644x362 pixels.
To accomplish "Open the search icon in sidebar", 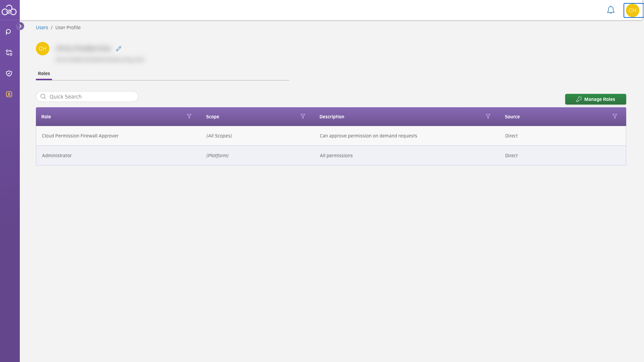I will (x=9, y=32).
